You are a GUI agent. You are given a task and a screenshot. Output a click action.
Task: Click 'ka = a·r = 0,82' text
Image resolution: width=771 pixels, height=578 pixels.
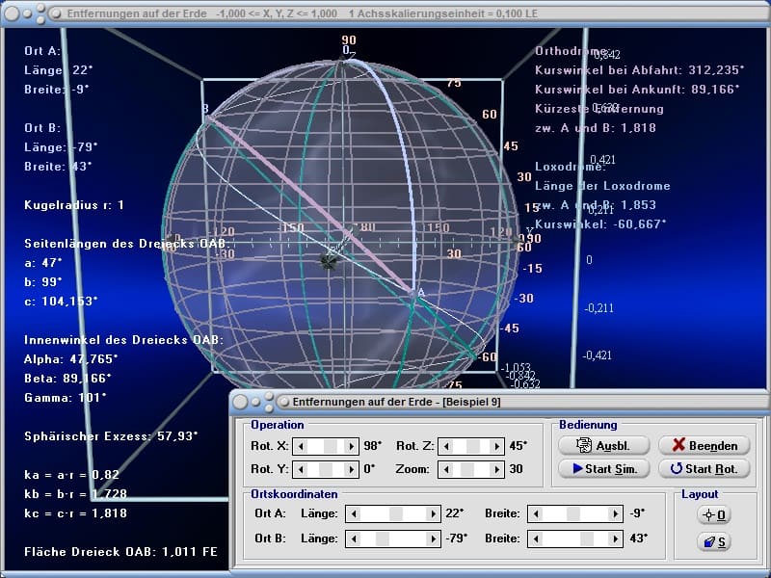click(71, 475)
